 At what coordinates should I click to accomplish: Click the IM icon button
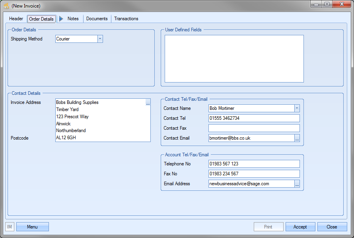pos(10,227)
